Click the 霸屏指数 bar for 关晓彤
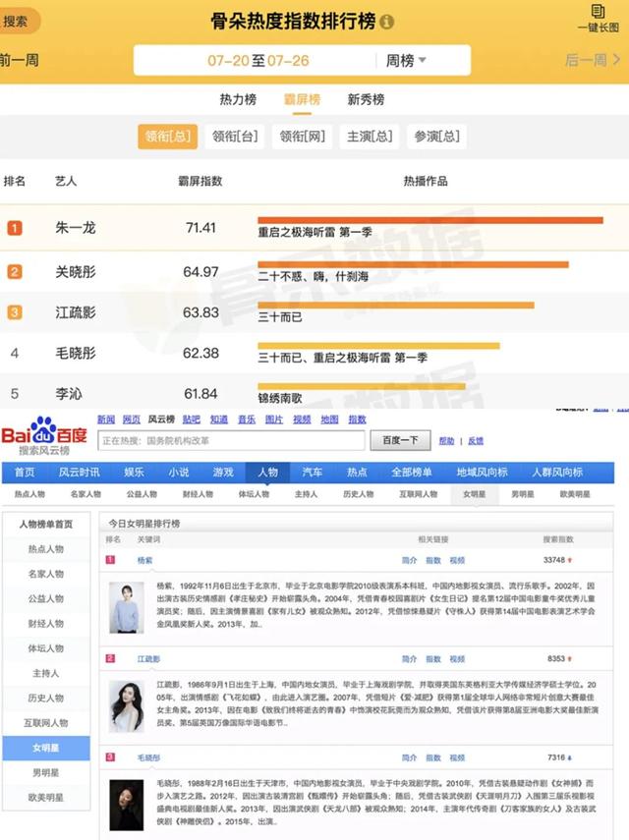 pyautogui.click(x=413, y=264)
